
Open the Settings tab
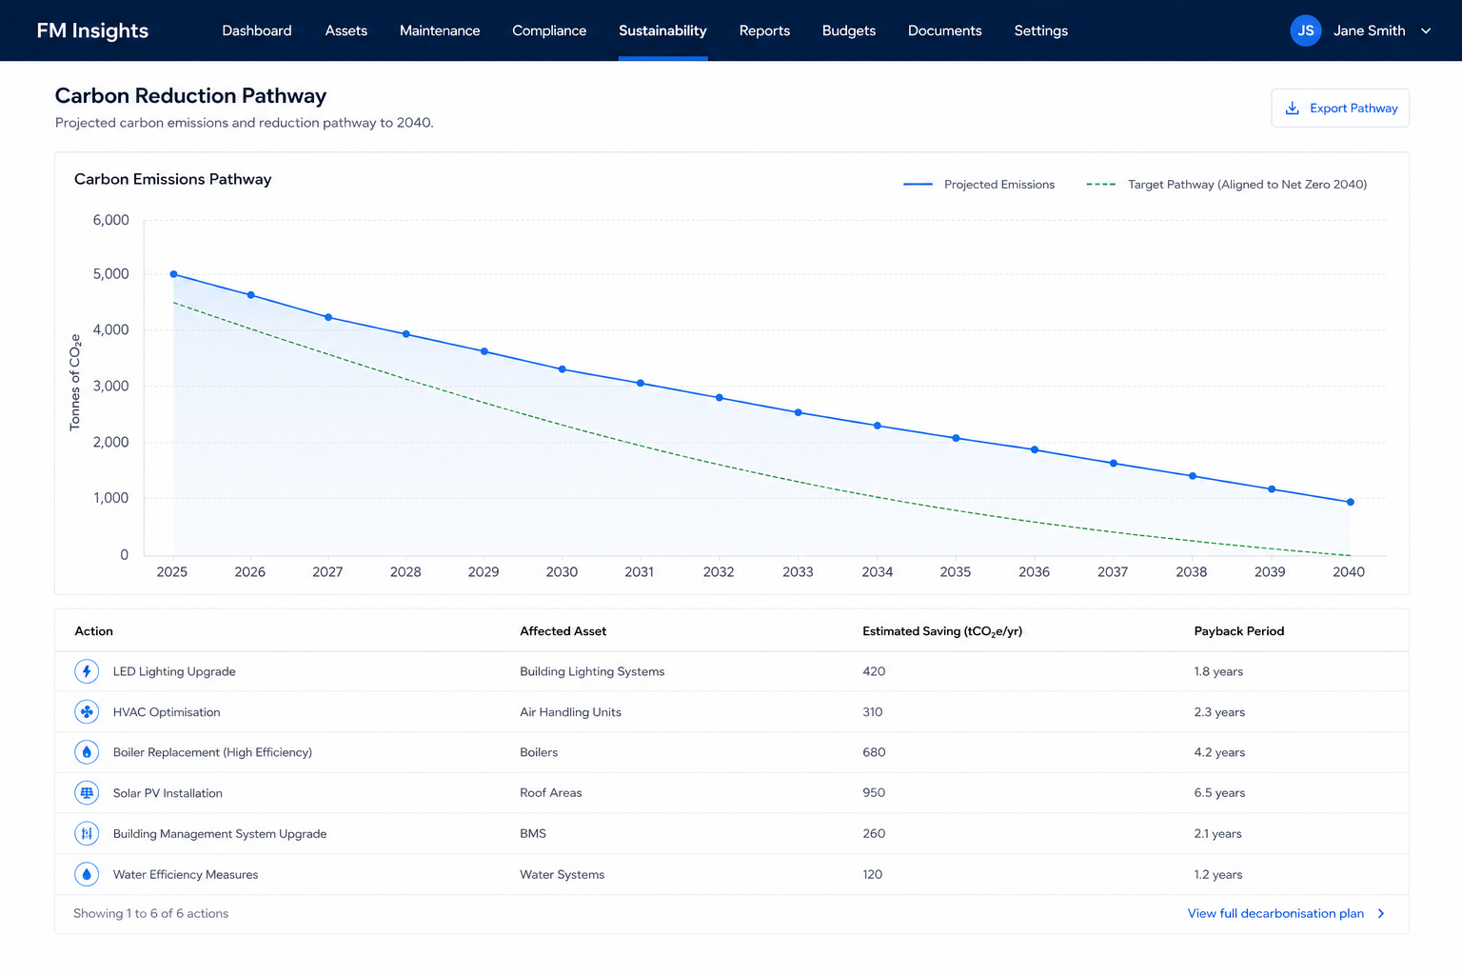tap(1041, 30)
